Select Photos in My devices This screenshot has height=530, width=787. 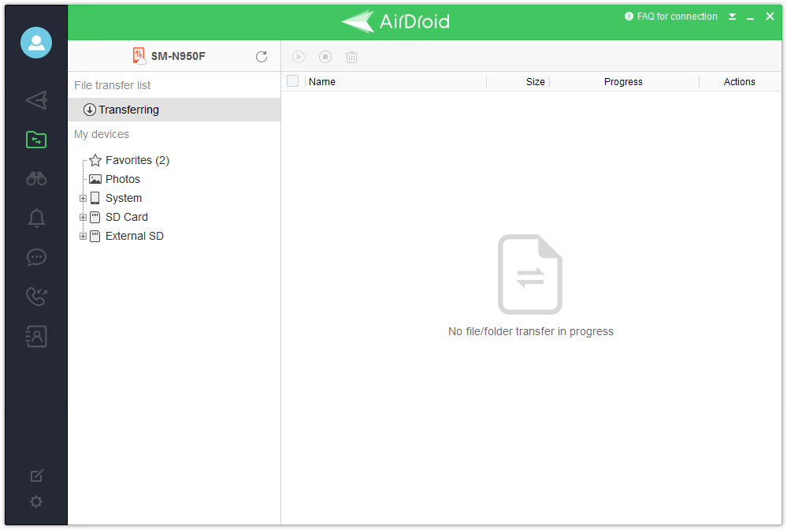[122, 179]
